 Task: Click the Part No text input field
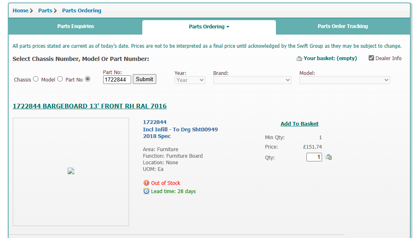tap(117, 79)
